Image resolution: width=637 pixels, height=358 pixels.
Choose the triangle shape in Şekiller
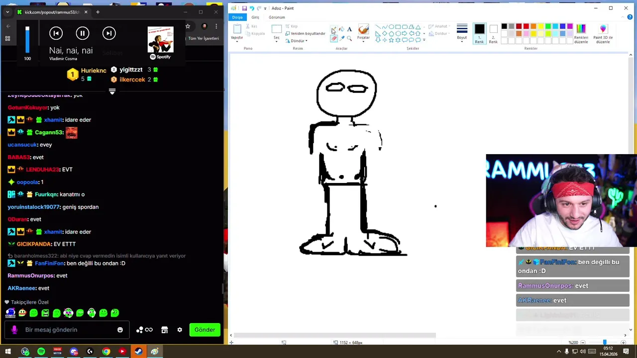pyautogui.click(x=418, y=27)
